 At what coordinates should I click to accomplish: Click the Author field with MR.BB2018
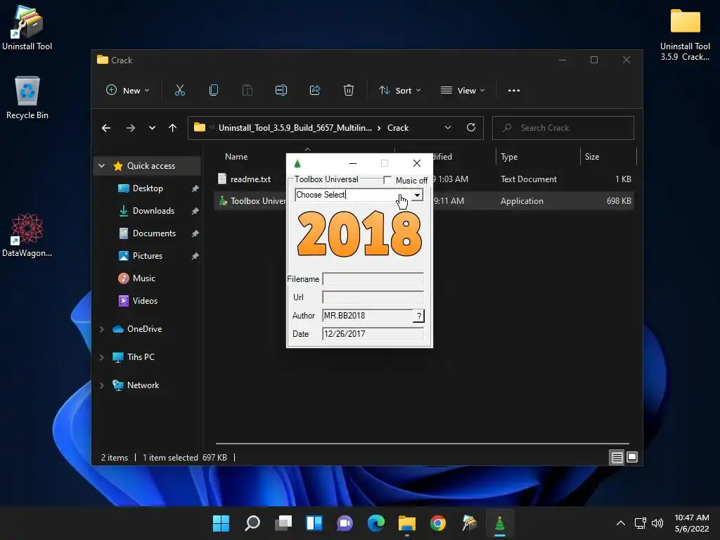tap(367, 316)
